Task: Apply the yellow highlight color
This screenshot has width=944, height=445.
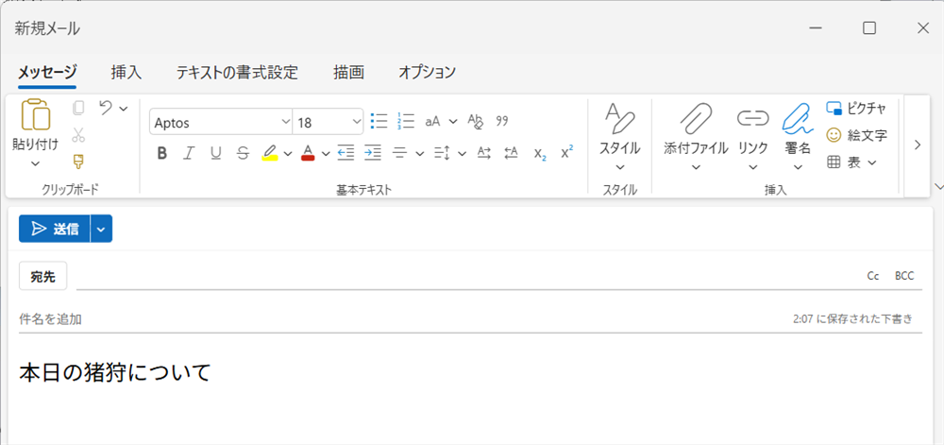Action: [270, 153]
